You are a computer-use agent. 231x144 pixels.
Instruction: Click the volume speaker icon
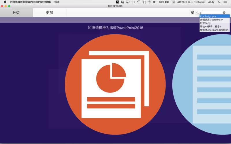click(x=154, y=2)
